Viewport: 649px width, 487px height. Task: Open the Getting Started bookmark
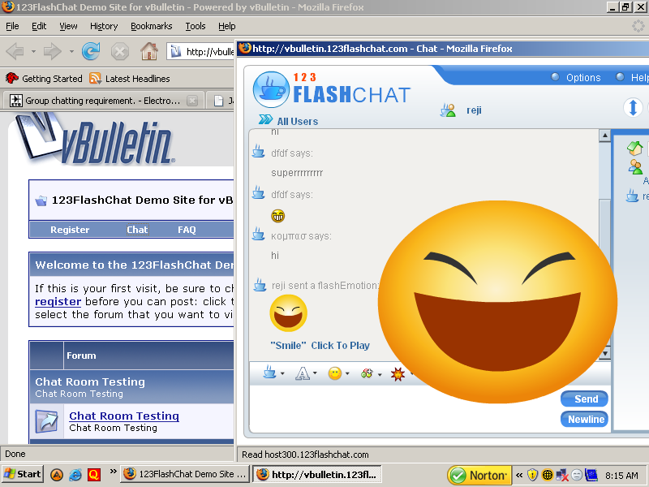click(x=45, y=78)
